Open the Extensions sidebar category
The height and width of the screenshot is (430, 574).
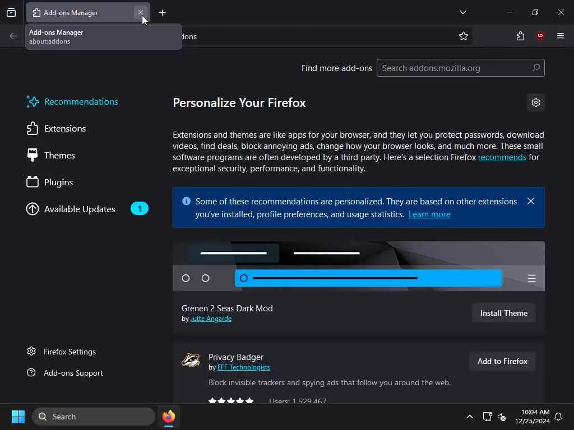pos(57,129)
